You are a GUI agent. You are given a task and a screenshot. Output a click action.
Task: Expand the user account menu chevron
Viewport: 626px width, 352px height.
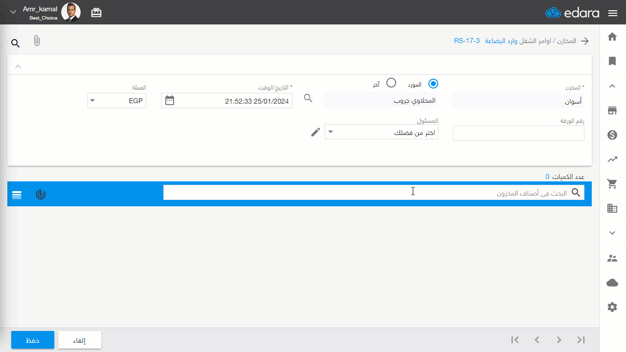13,12
